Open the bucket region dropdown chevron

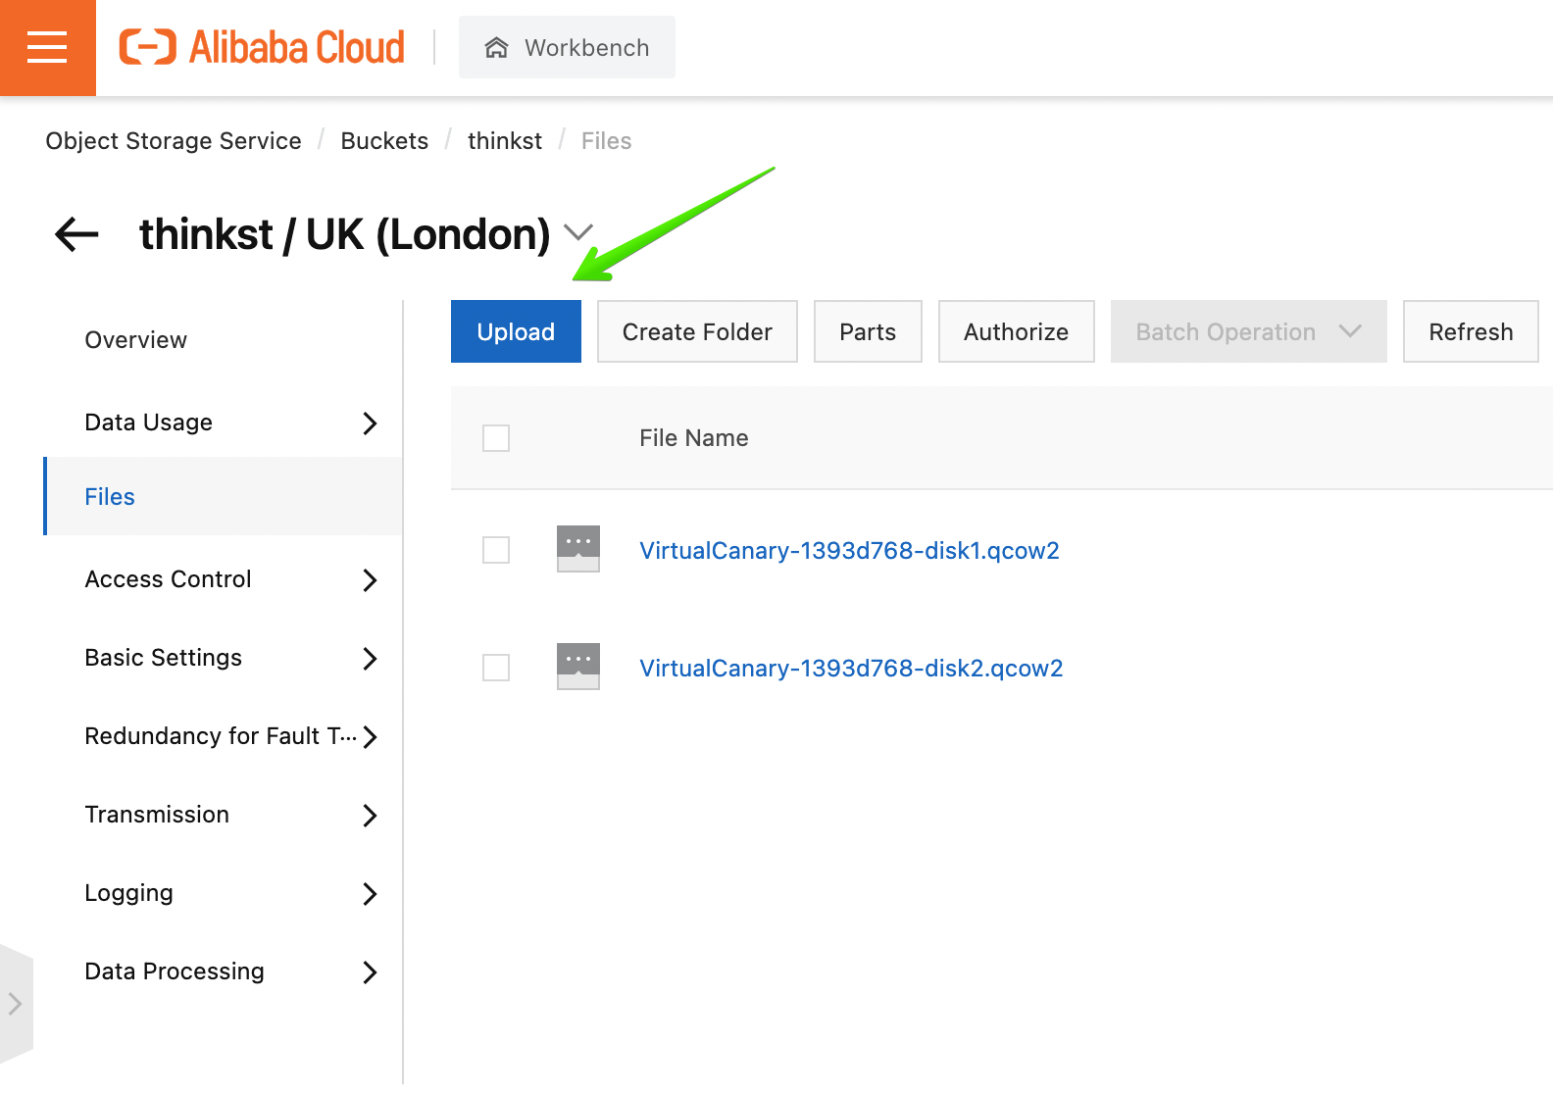coord(578,232)
